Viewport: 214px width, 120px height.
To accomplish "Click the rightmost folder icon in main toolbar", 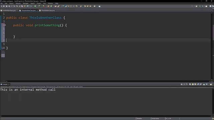I will 100,6.
